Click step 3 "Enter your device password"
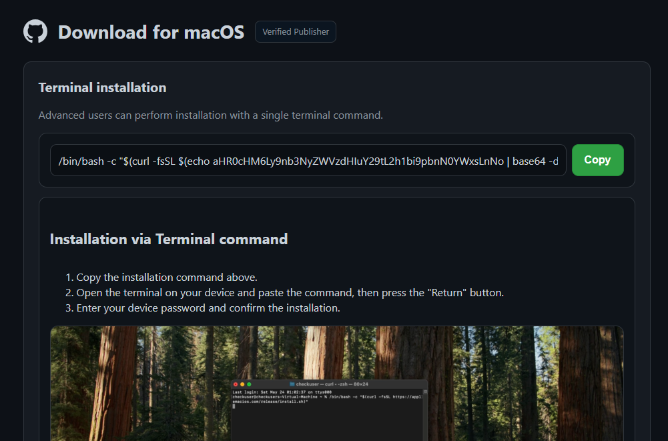This screenshot has height=441, width=668. (x=208, y=308)
